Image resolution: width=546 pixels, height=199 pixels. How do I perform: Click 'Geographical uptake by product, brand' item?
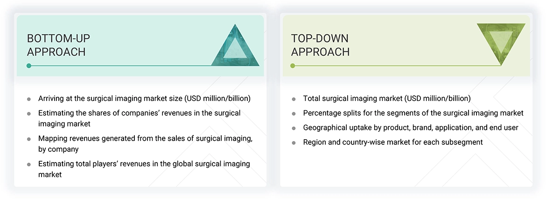[410, 128]
